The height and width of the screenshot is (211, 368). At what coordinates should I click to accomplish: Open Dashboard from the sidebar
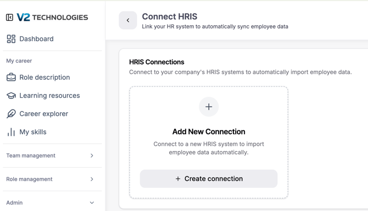coord(36,39)
